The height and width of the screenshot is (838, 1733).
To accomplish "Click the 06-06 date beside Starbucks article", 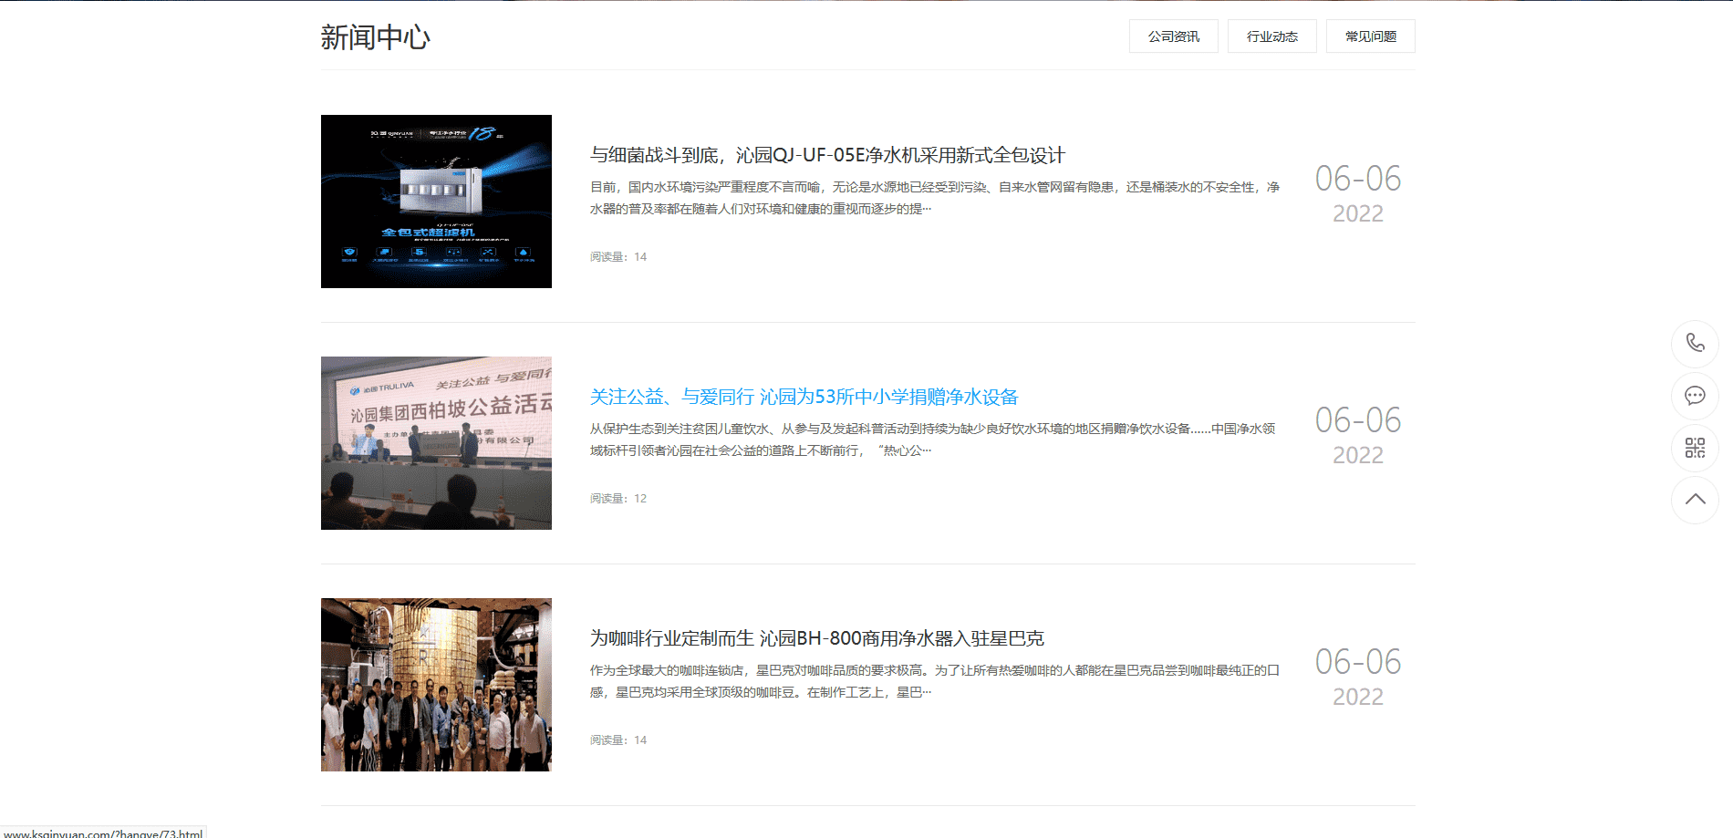I will click(x=1357, y=663).
